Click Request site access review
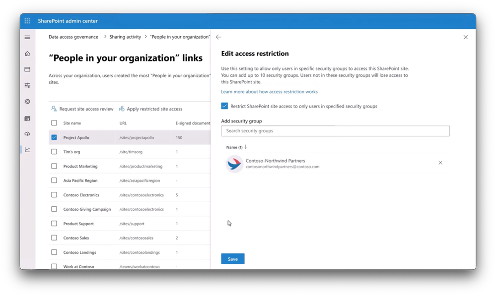This screenshot has height=296, width=496. click(82, 109)
